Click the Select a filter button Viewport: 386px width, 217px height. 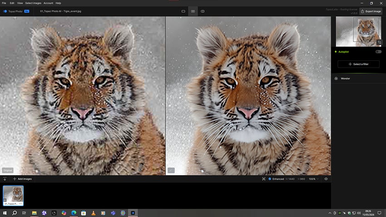point(358,64)
